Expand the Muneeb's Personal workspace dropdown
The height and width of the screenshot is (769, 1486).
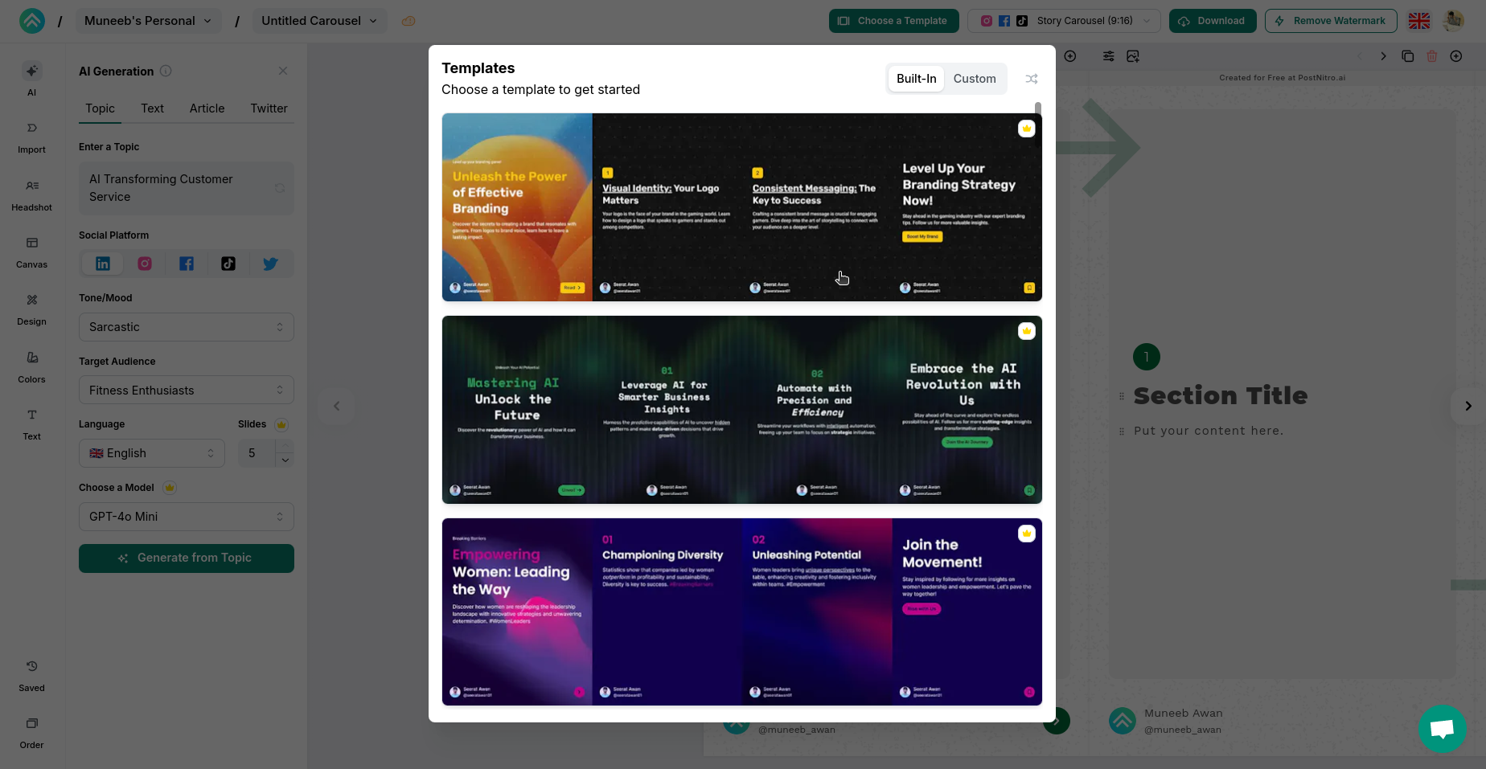point(148,21)
